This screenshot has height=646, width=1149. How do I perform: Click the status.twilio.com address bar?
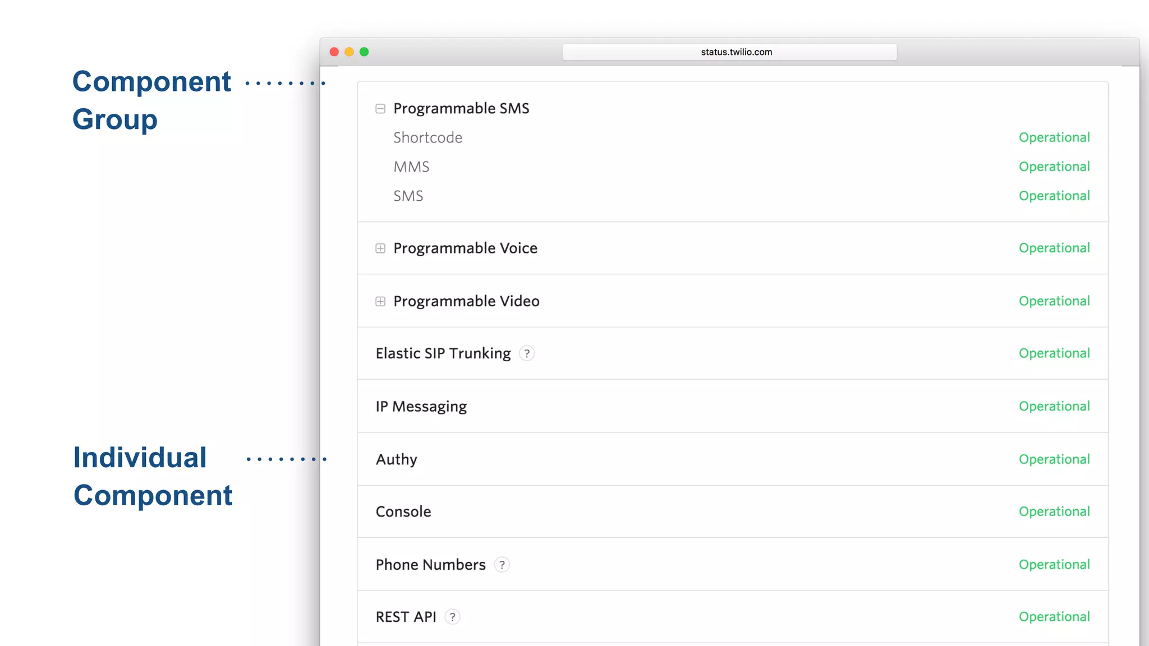coord(729,52)
